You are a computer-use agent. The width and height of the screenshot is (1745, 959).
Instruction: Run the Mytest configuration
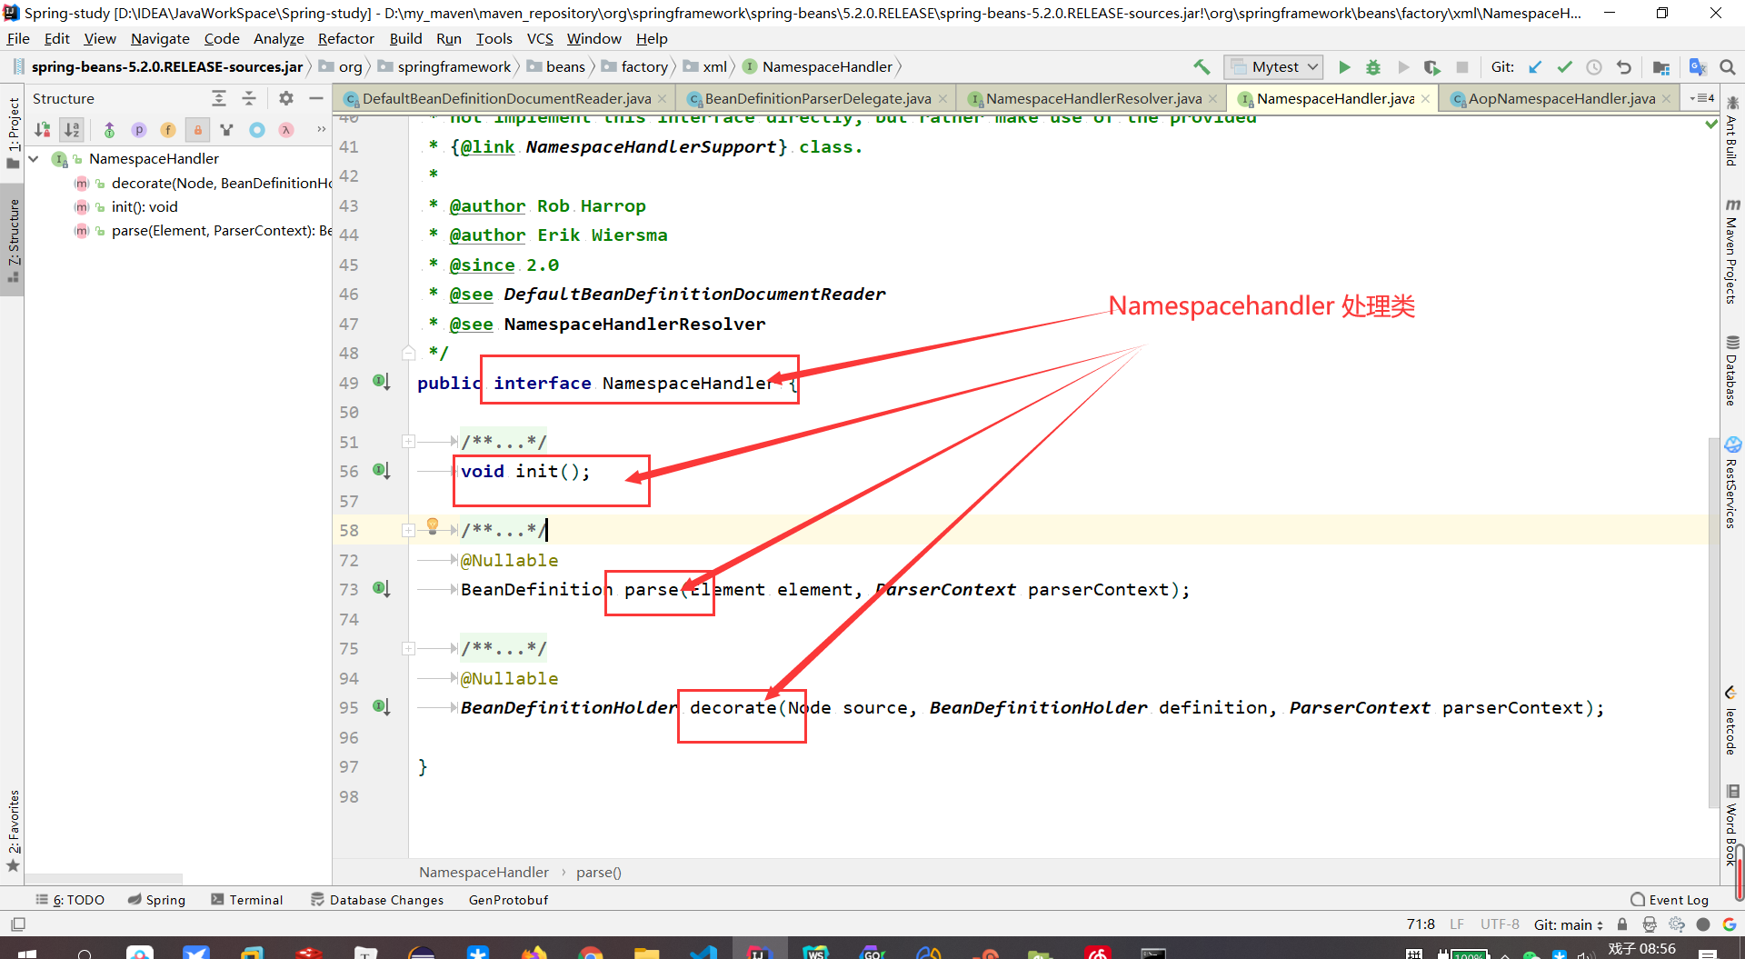tap(1344, 66)
